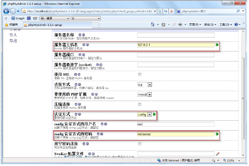Click the pencil icon beside SweKey field
249x166 pixels.
[217, 154]
